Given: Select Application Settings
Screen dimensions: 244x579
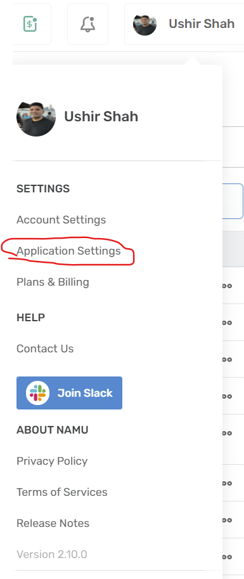Looking at the screenshot, I should [68, 251].
